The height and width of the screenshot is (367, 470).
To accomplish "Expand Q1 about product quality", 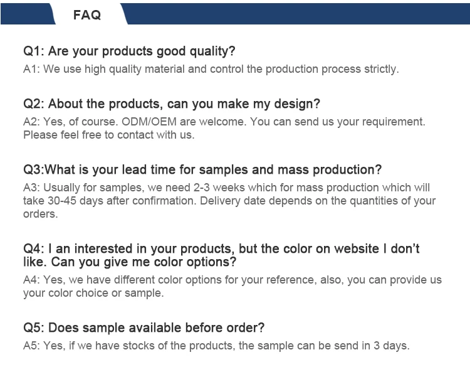I will (x=129, y=51).
